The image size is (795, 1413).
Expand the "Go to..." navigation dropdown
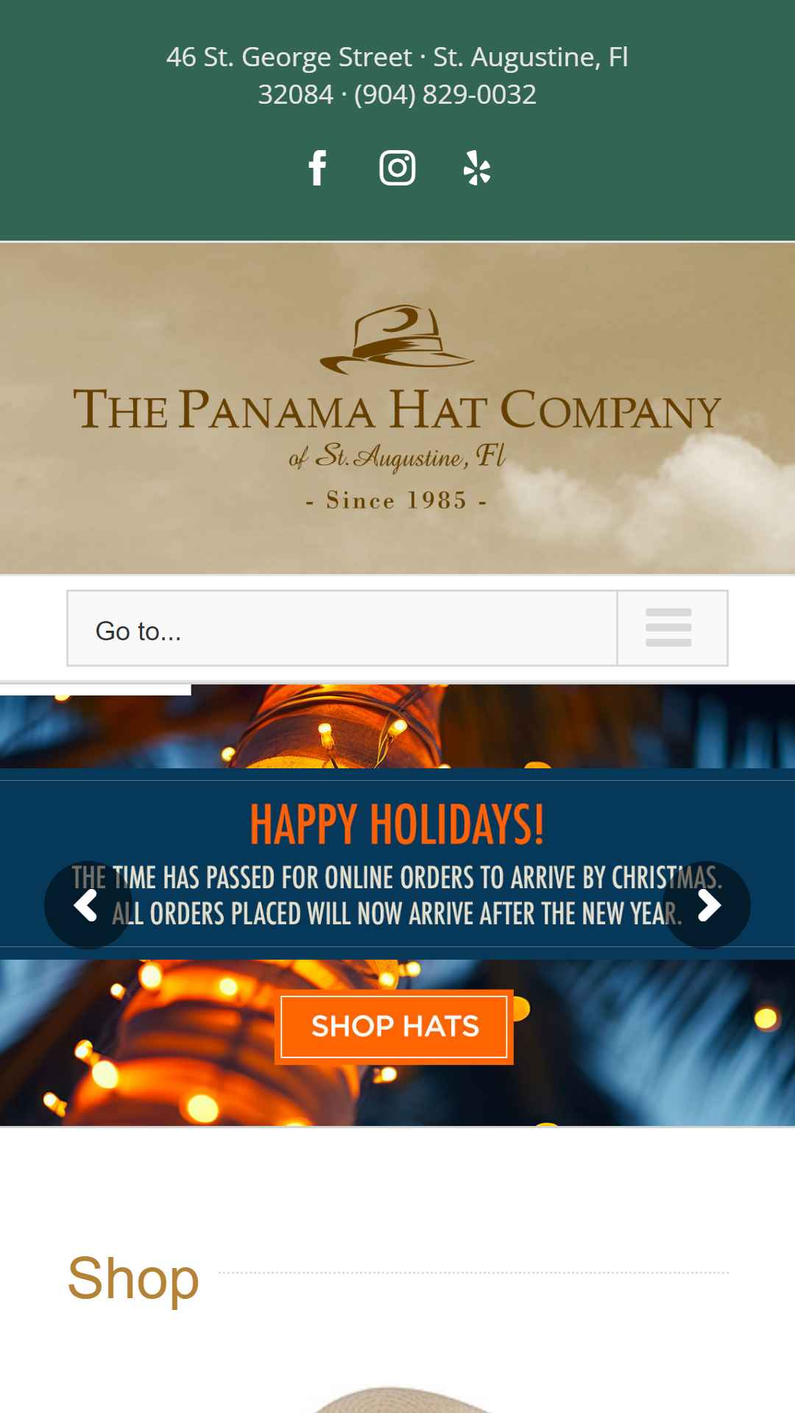397,628
